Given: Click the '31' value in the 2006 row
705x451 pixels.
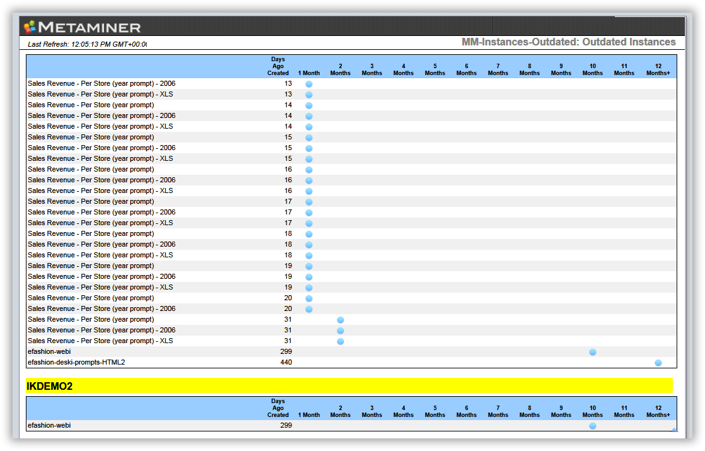Looking at the screenshot, I should click(288, 330).
